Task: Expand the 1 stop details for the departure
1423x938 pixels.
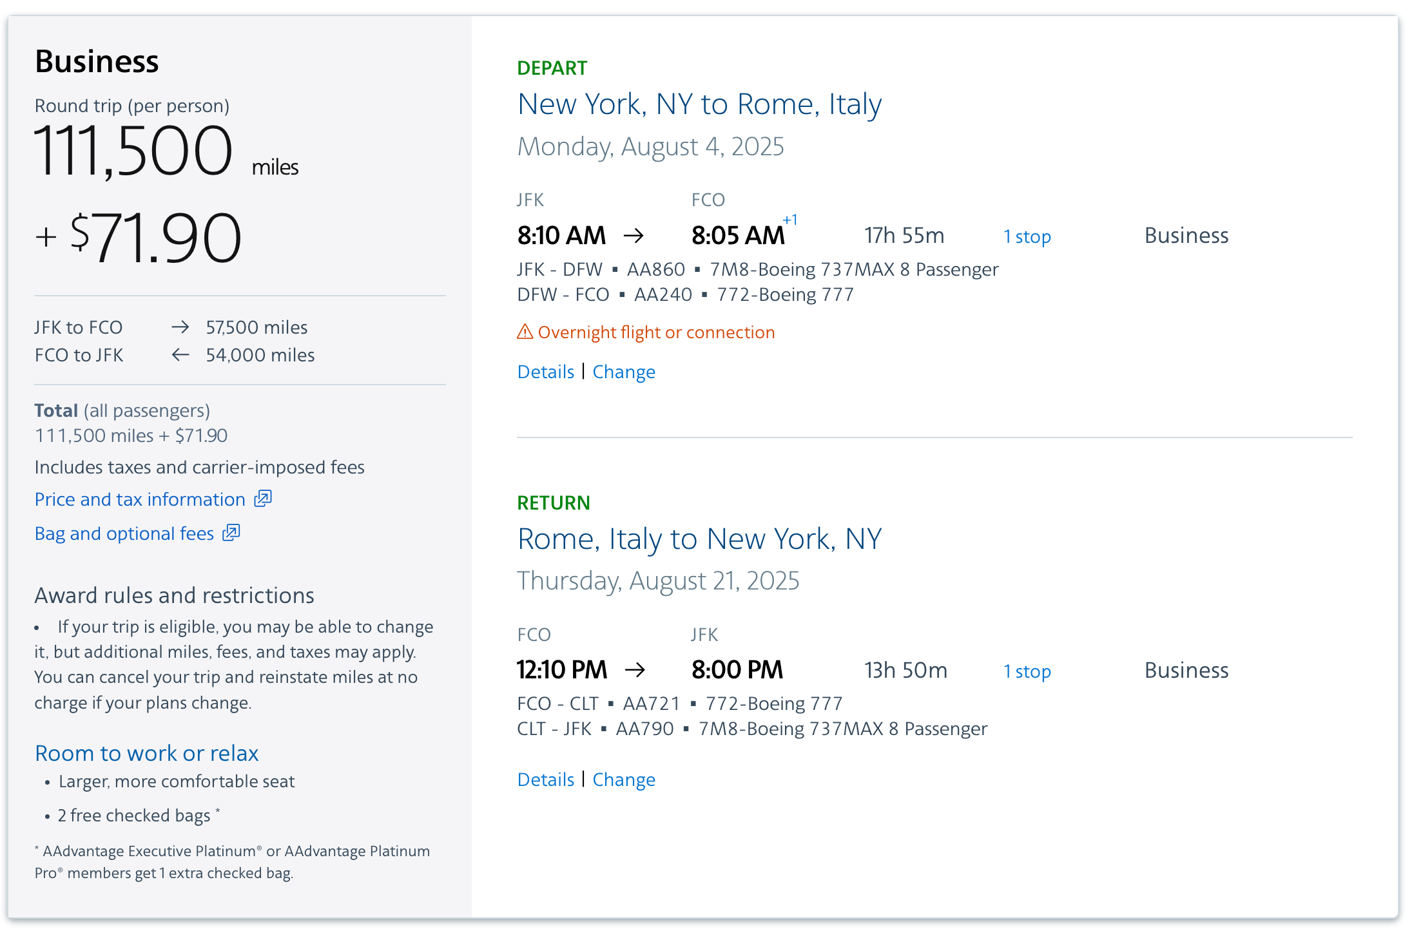Action: pos(1026,236)
